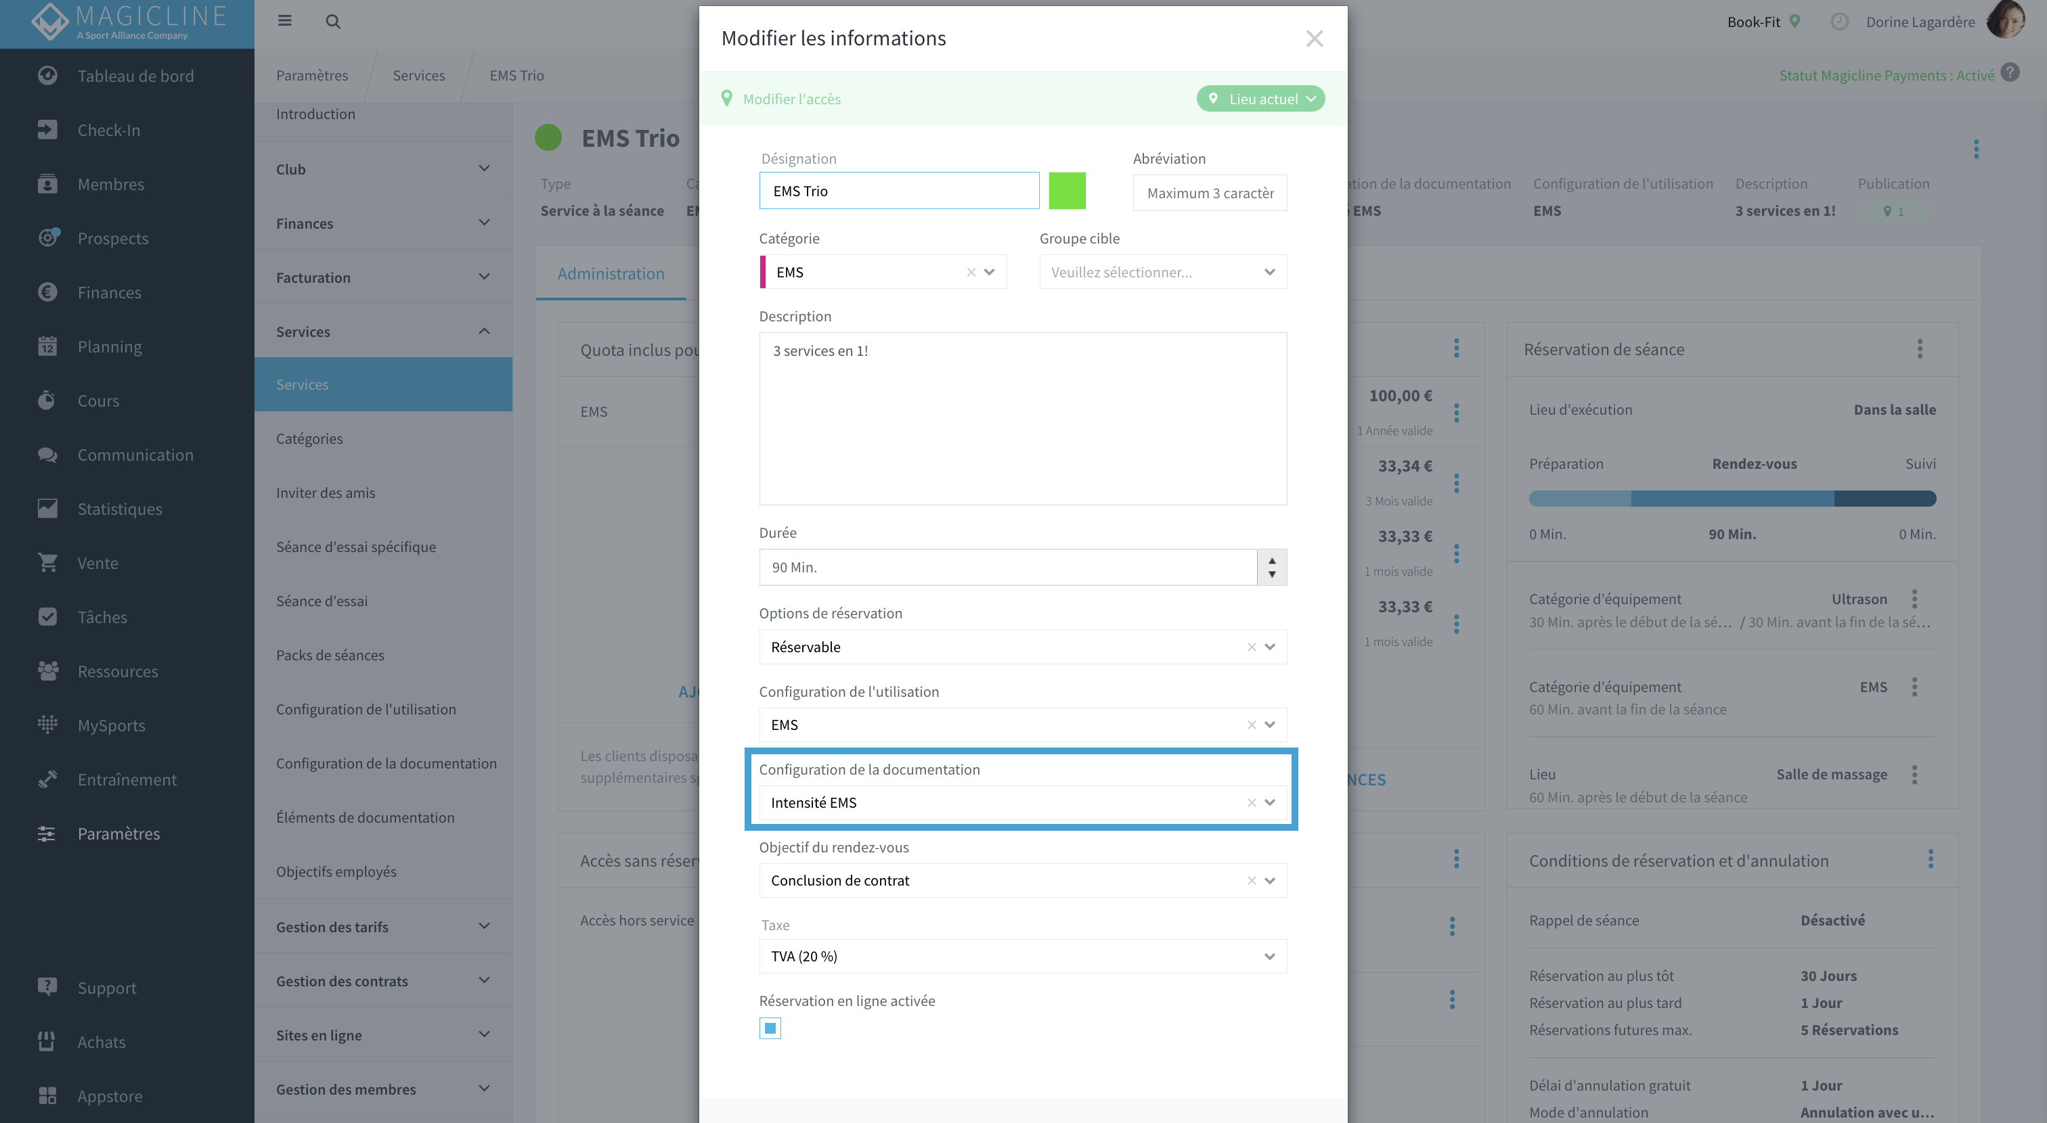Screen dimensions: 2047x1123
Task: Open the Statistiques chart icon
Action: point(47,508)
